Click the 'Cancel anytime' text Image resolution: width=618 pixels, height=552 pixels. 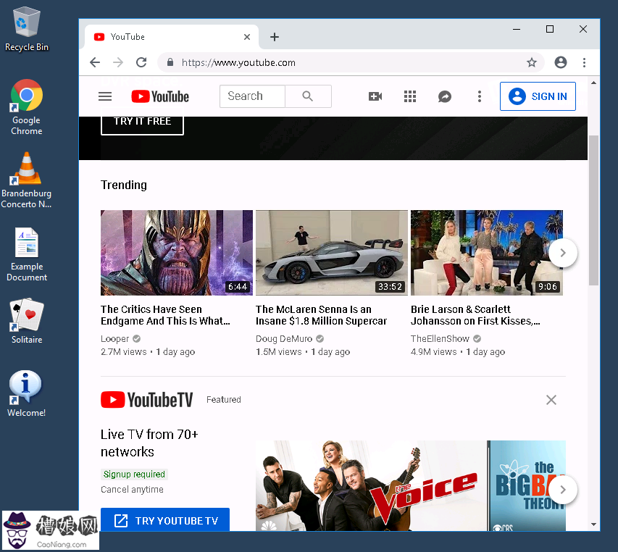[x=132, y=490]
